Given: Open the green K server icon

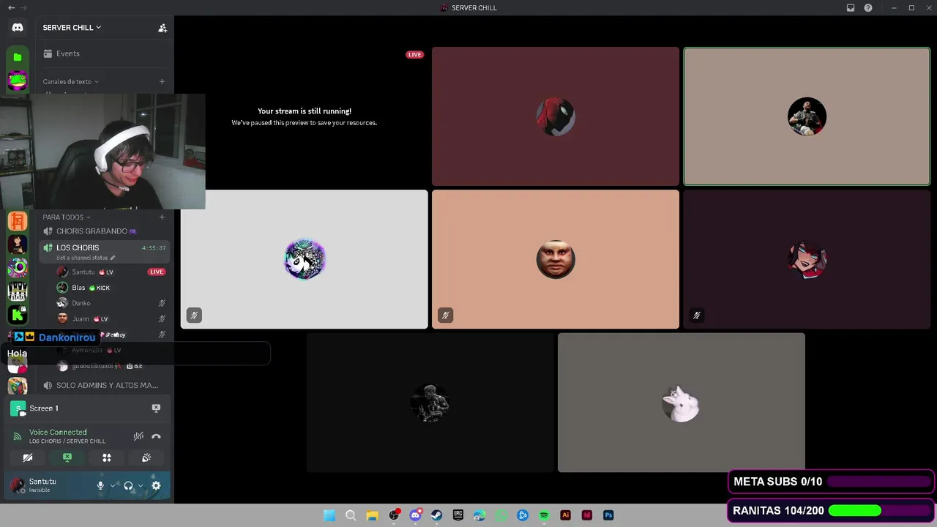Looking at the screenshot, I should (18, 315).
